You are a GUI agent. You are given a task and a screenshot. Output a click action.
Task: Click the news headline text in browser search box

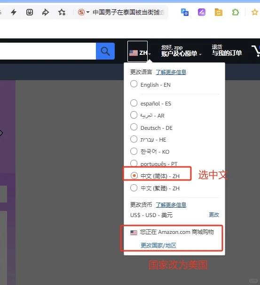pyautogui.click(x=129, y=12)
